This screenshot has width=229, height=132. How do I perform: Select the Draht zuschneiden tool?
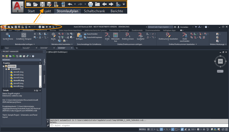[x=185, y=35]
